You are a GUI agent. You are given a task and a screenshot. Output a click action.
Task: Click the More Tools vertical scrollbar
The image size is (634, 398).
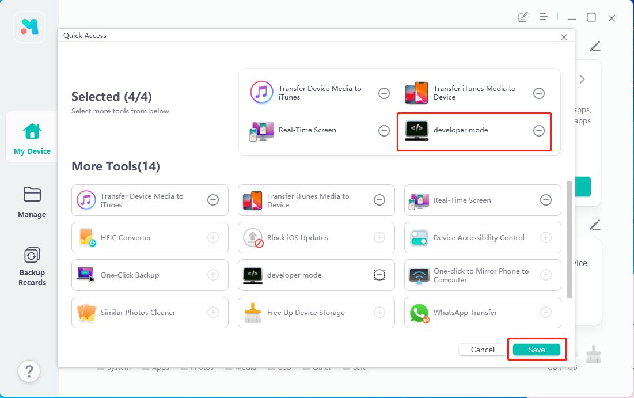pos(570,238)
